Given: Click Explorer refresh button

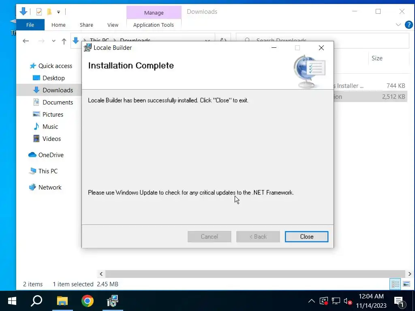Looking at the screenshot, I should pyautogui.click(x=223, y=40).
